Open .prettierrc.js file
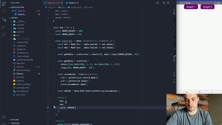Image resolution: width=222 pixels, height=125 pixels. coord(22,53)
